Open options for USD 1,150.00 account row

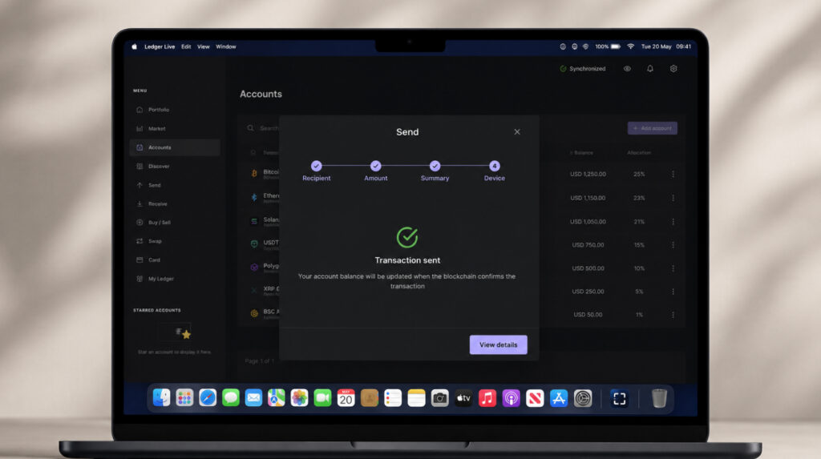[673, 198]
